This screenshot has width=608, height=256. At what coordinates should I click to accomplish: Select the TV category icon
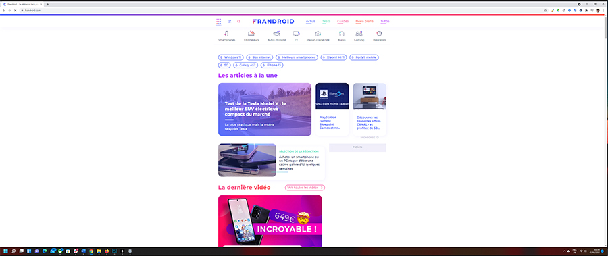[297, 34]
